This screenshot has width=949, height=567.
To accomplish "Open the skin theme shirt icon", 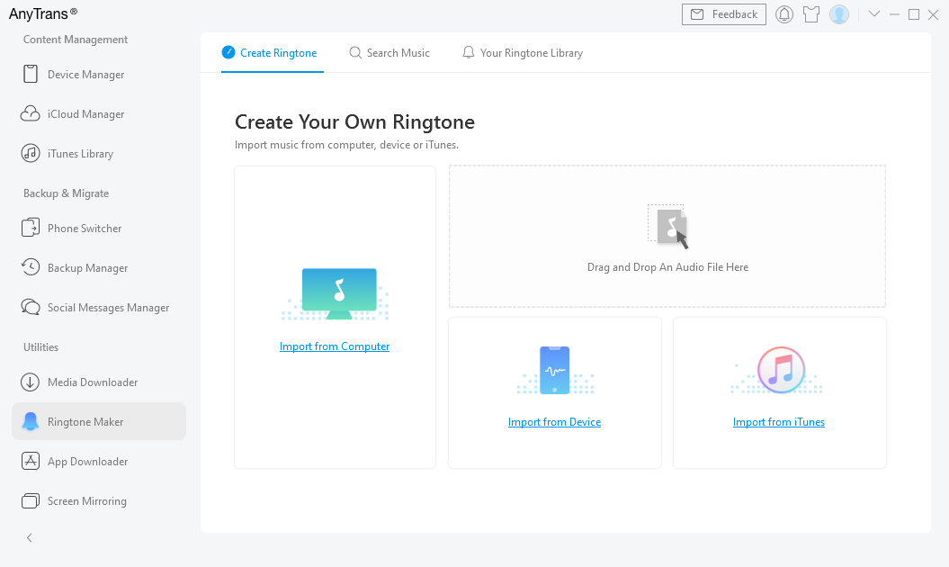I will coord(811,14).
